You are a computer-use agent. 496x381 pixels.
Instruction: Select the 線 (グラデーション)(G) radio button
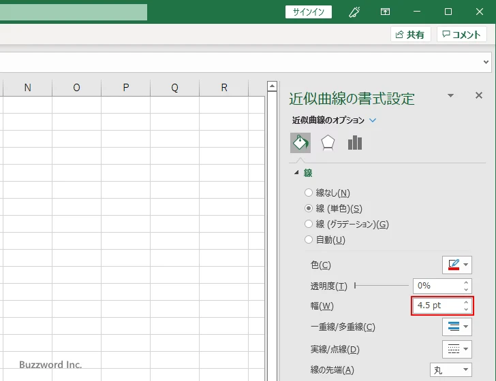(309, 224)
